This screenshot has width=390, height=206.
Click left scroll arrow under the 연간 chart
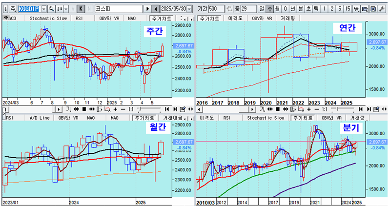click(199, 109)
